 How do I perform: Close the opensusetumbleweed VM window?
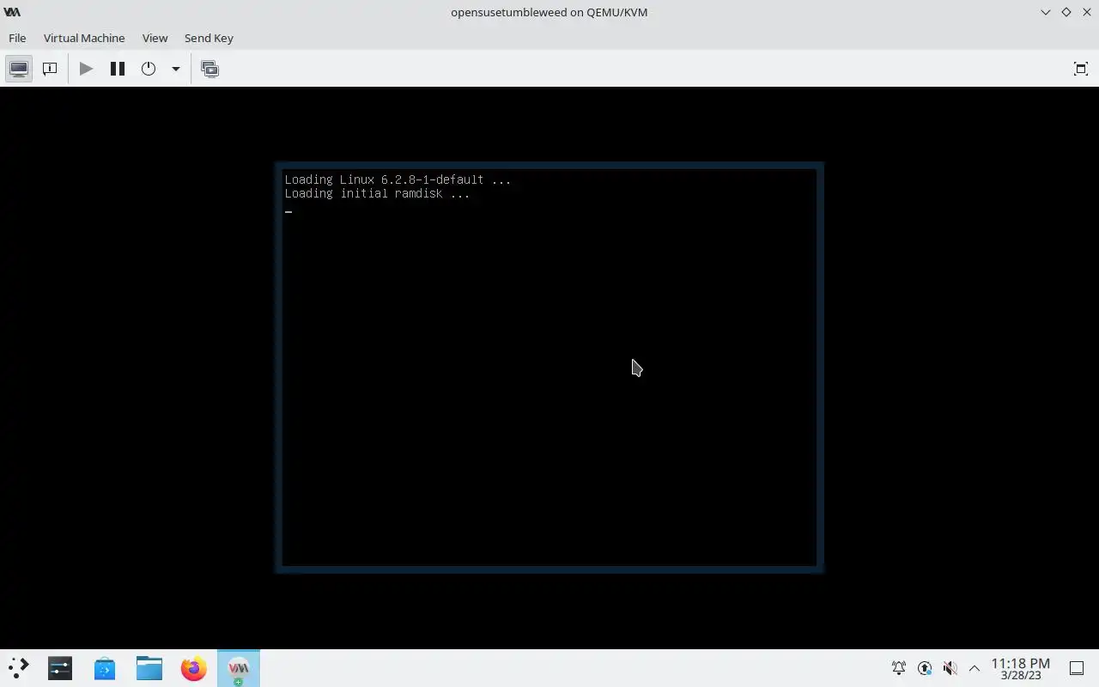[1087, 12]
